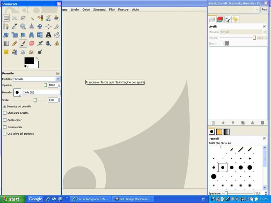
Task: Select the Rectangle Select tool
Action: click(x=6, y=18)
